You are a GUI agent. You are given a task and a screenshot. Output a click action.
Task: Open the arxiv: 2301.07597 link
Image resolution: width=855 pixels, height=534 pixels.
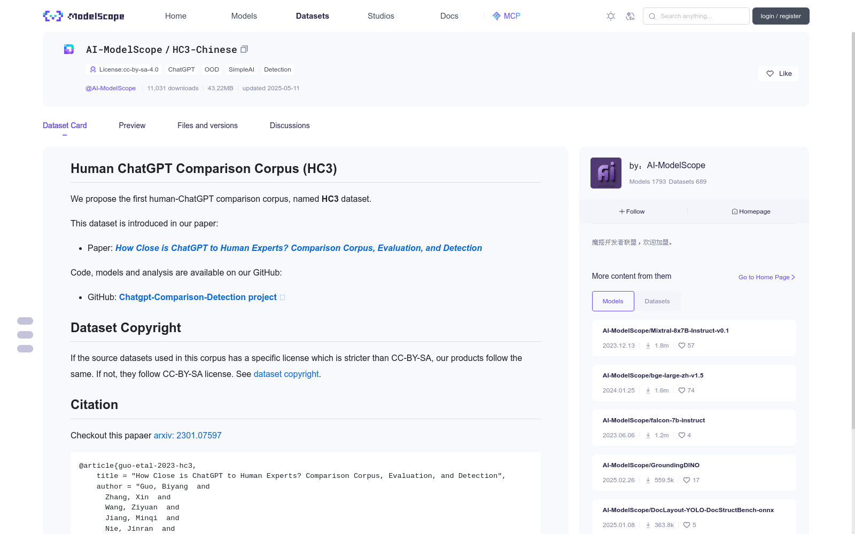[x=188, y=435]
